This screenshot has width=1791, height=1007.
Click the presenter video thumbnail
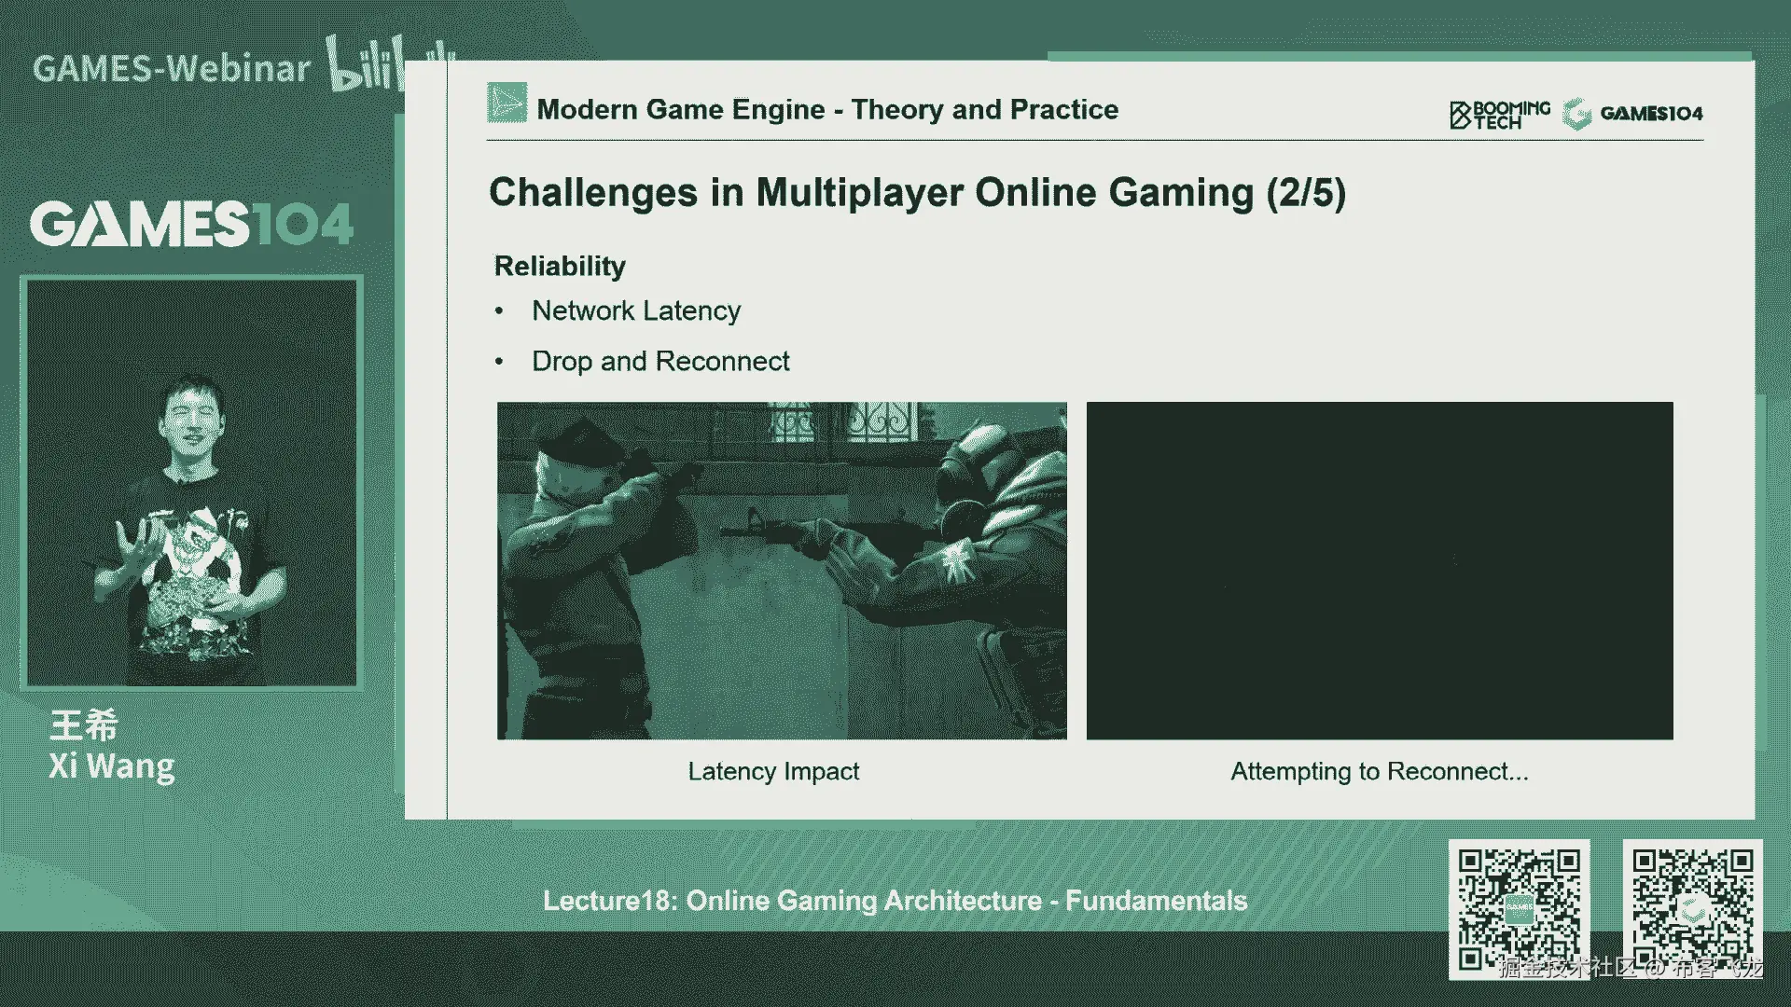pyautogui.click(x=191, y=483)
